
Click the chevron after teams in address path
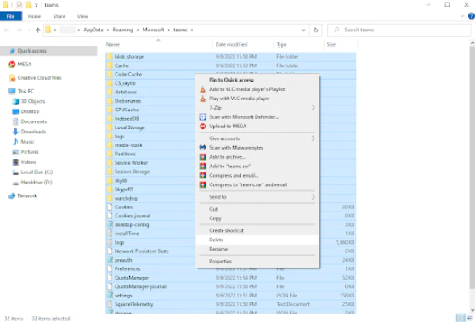tap(192, 30)
